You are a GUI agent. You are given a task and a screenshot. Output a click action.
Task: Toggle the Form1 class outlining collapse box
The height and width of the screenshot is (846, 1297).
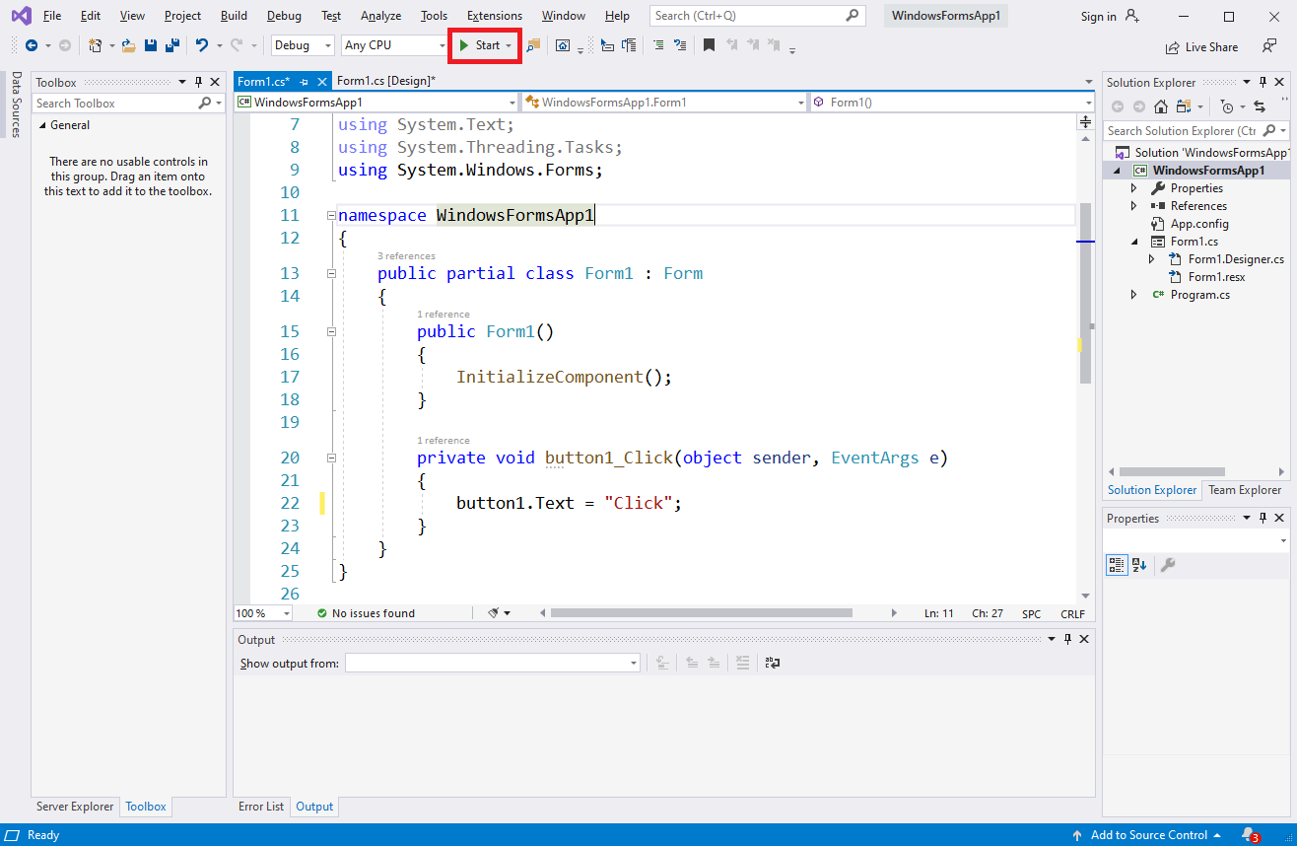[331, 273]
